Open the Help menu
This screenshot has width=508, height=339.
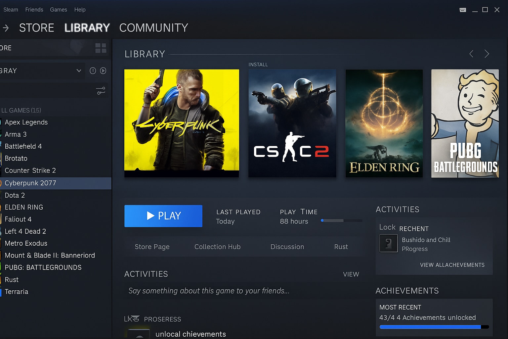[80, 10]
